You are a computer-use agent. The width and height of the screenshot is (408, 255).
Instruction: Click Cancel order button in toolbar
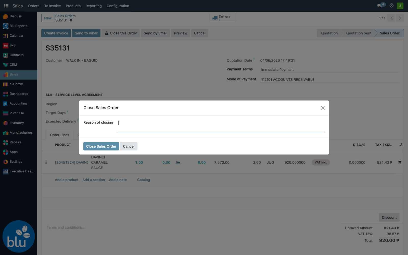tap(200, 33)
